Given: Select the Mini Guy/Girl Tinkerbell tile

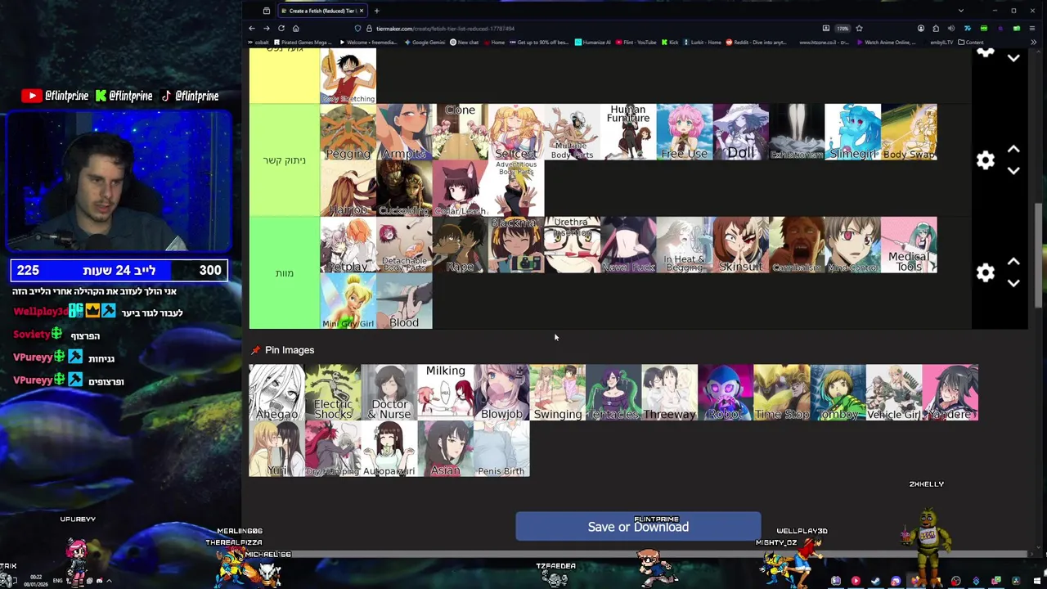Looking at the screenshot, I should tap(348, 301).
